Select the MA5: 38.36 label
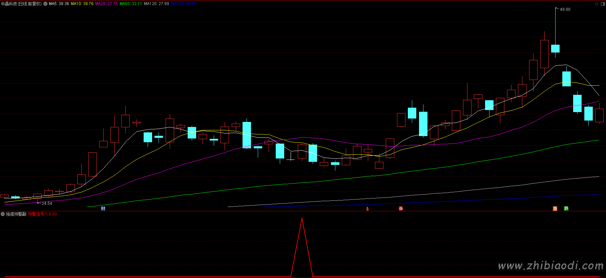The image size is (606, 278). coord(59,4)
